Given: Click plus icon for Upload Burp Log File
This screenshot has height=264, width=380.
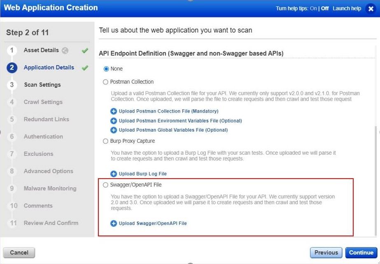Looking at the screenshot, I should click(x=113, y=174).
